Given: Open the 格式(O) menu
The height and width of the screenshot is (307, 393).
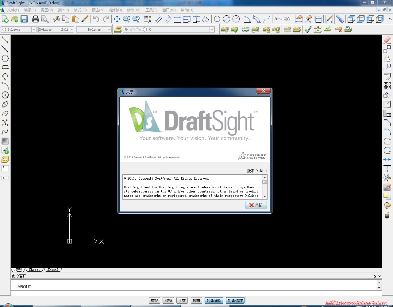Looking at the screenshot, I should click(80, 10).
